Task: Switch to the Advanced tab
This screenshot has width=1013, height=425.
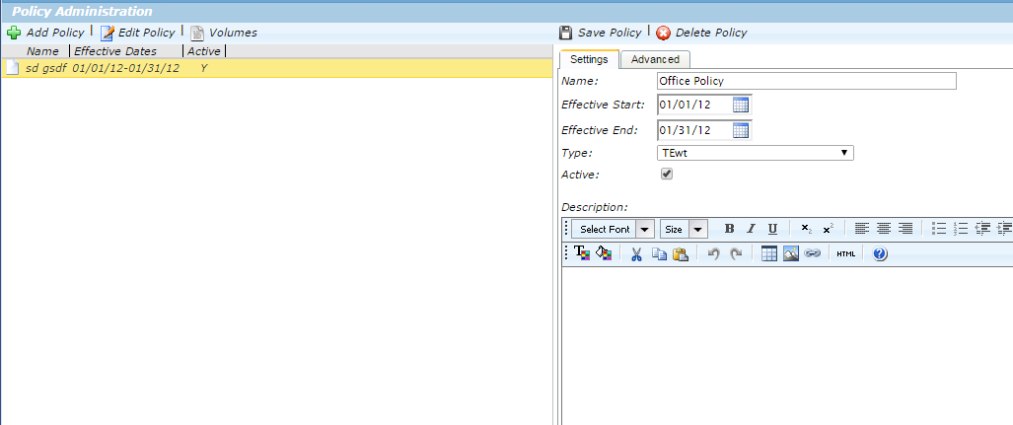Action: click(655, 60)
